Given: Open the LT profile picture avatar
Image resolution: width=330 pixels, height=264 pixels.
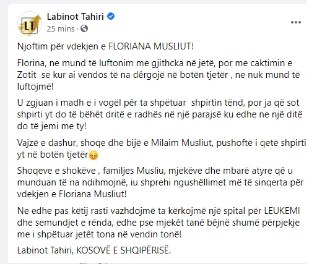Looking at the screenshot, I should 30,23.
